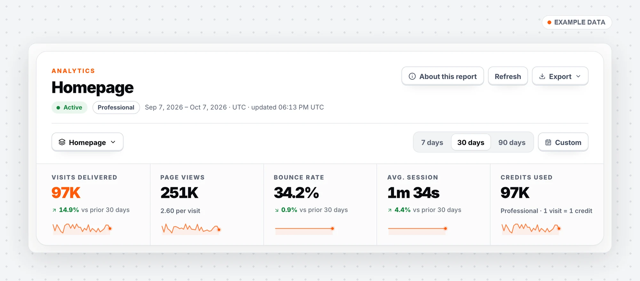Choose the 90 days range

512,142
